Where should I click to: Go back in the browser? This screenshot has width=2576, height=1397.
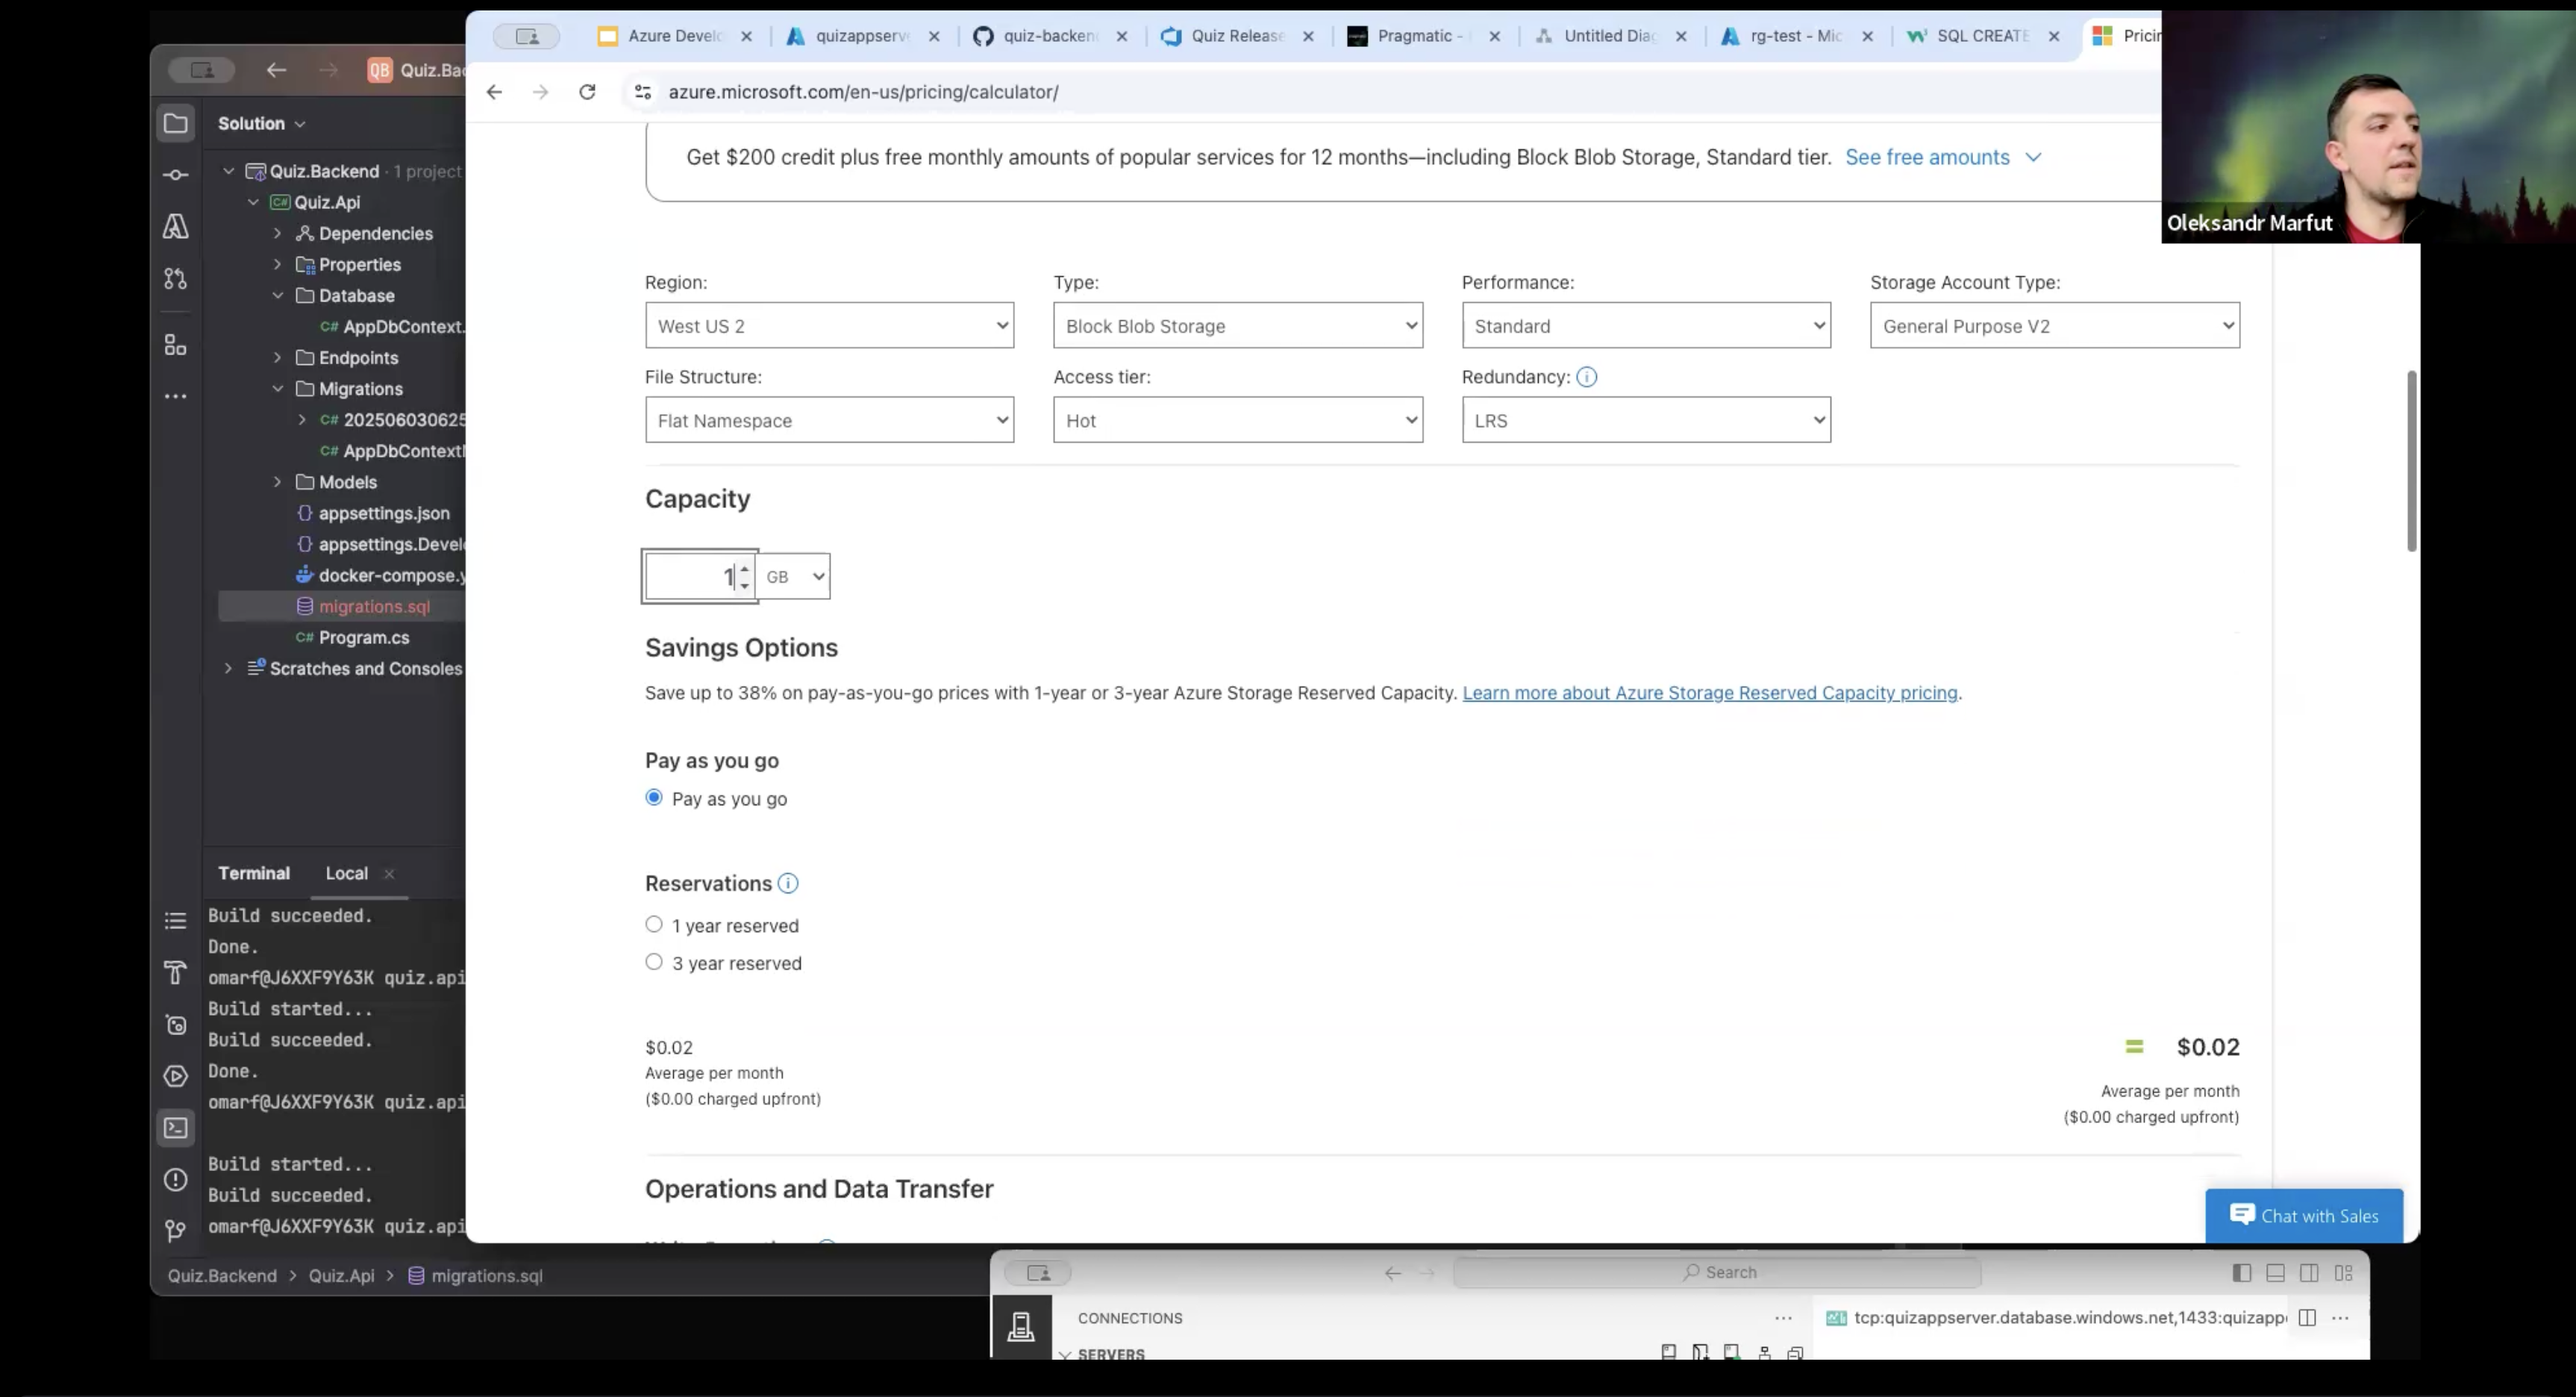click(494, 92)
